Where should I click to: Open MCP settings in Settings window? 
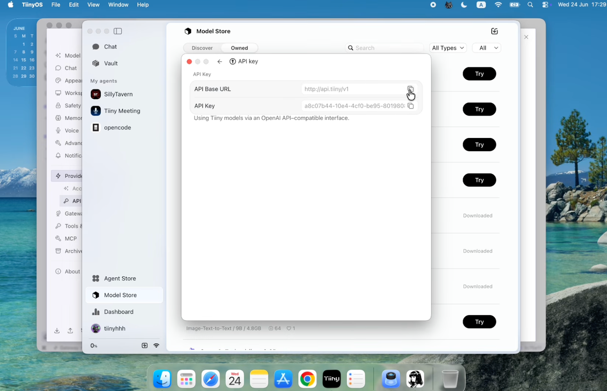click(66, 238)
